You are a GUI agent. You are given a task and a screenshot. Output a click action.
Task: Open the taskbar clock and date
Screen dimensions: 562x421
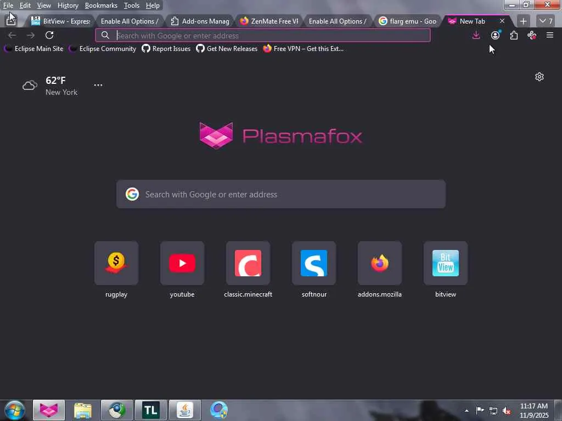pos(534,411)
